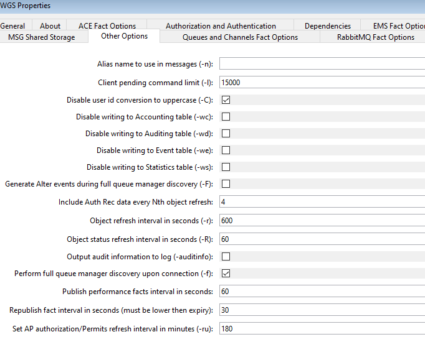Screen dimensions: 425x337
Task: Click AP authorization refresh interval field
Action: [x=322, y=328]
